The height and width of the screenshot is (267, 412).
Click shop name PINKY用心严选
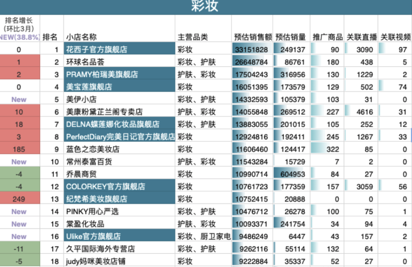[92, 211]
